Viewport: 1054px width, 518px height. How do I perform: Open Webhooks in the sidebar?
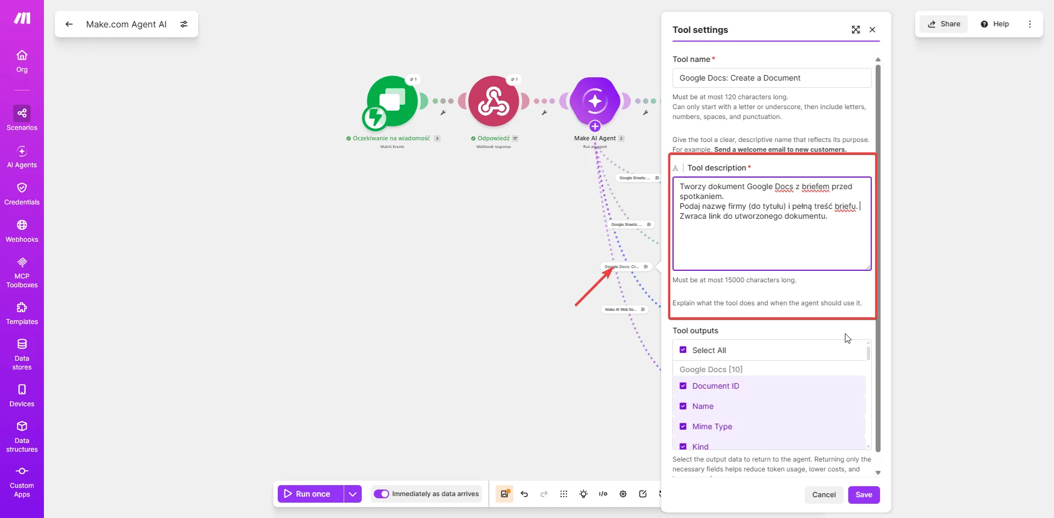click(x=22, y=231)
